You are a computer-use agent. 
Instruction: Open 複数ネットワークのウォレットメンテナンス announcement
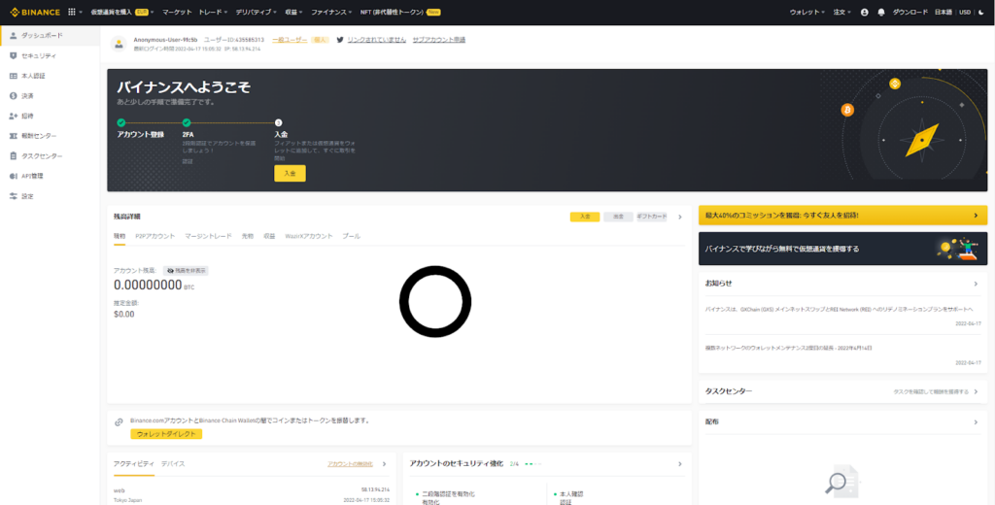789,349
